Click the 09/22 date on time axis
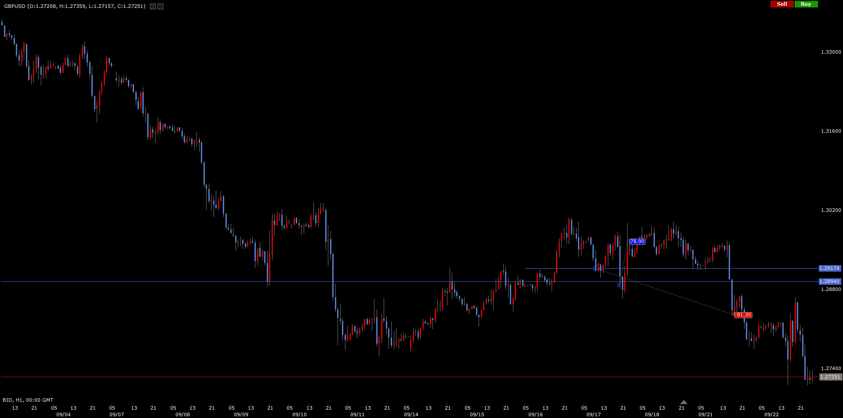 pyautogui.click(x=771, y=414)
